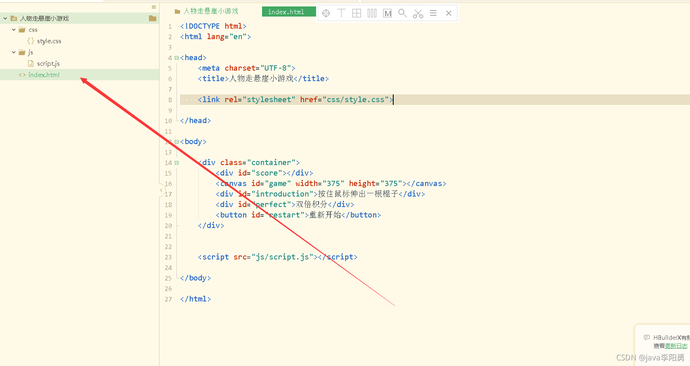Image resolution: width=690 pixels, height=366 pixels.
Task: Click href "css/style.css" value on line 8
Action: pyautogui.click(x=356, y=100)
